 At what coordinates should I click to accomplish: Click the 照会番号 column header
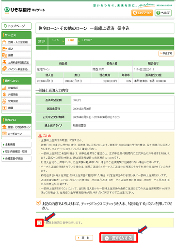coord(153,63)
